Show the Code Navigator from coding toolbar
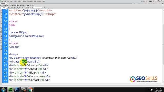The width and height of the screenshot is (164, 92). [1, 13]
